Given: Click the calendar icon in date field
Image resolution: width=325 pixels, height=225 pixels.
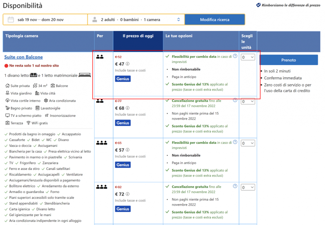Looking at the screenshot, I should pyautogui.click(x=11, y=20).
